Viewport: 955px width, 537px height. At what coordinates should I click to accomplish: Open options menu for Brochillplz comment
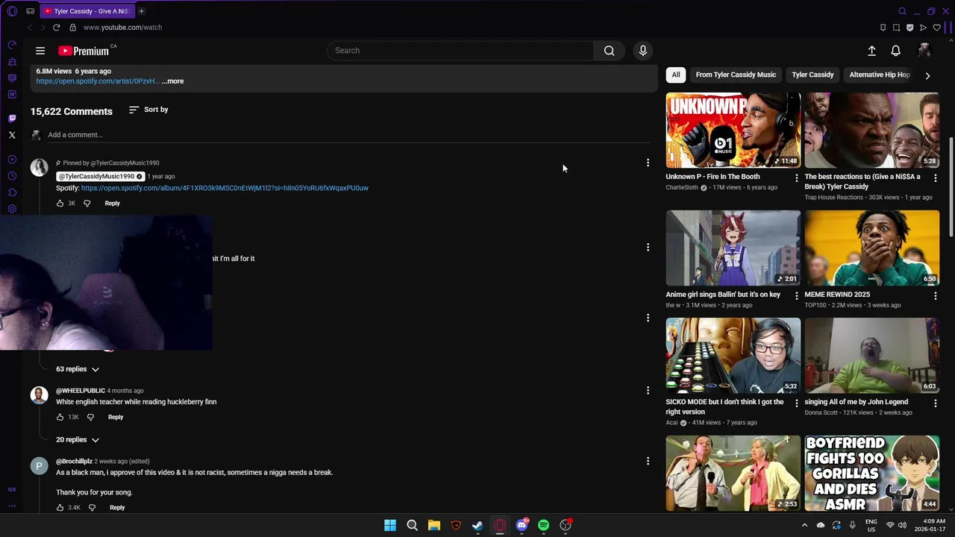tap(648, 461)
